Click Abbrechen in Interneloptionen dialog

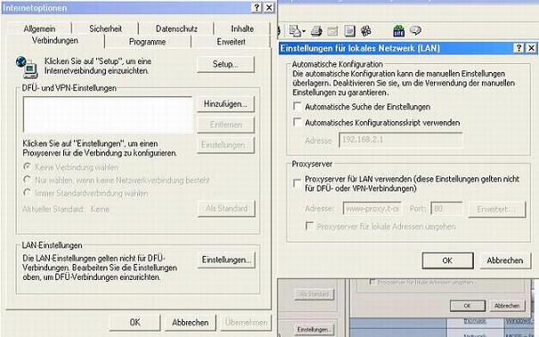click(190, 322)
